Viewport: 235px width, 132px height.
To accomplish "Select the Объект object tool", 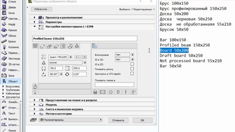I will tap(11, 81).
